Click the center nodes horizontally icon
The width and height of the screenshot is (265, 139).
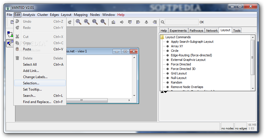click(122, 22)
